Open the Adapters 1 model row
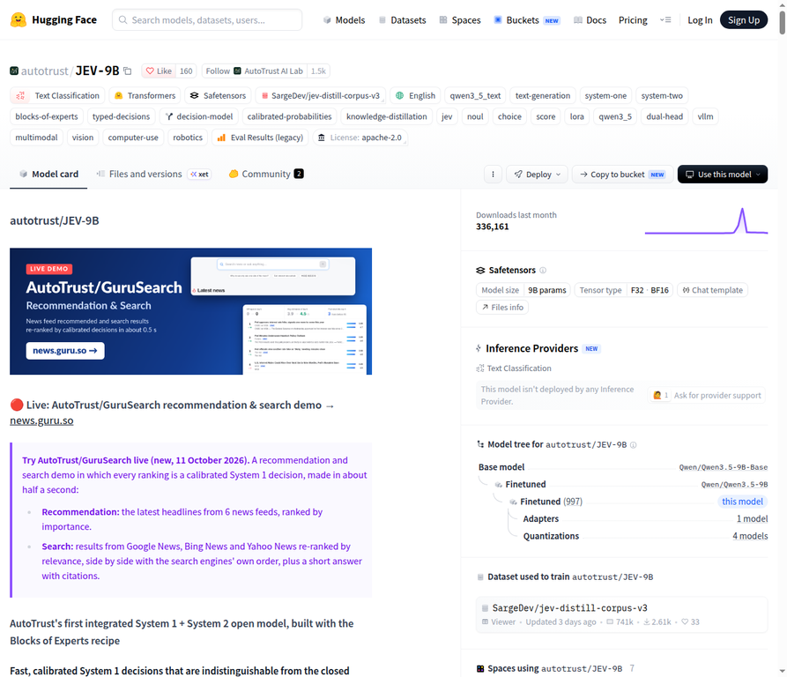Viewport: 787px width, 677px height. 645,519
